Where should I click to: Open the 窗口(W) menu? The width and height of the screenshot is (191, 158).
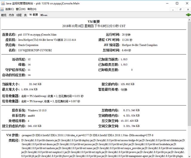pyautogui.click(x=21, y=9)
